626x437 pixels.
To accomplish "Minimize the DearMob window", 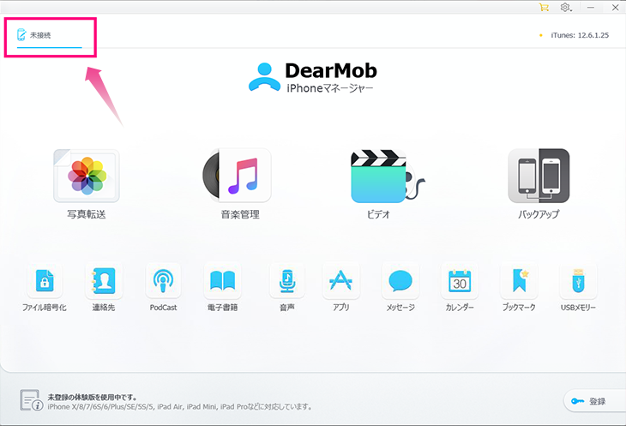I will click(591, 7).
